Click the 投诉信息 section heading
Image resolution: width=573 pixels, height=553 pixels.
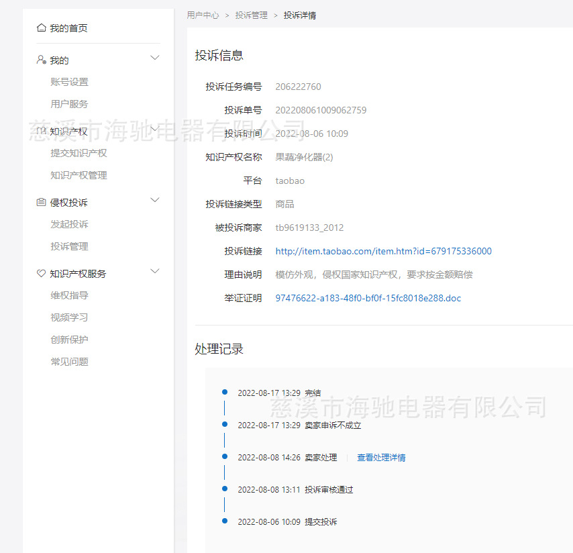point(219,55)
